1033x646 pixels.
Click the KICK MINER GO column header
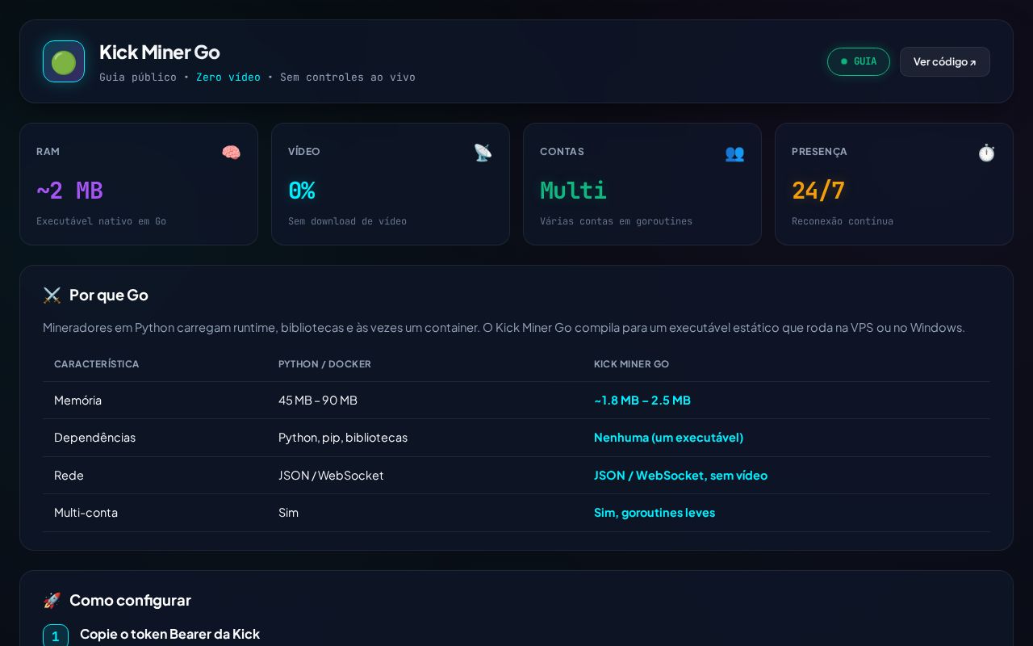pyautogui.click(x=631, y=364)
